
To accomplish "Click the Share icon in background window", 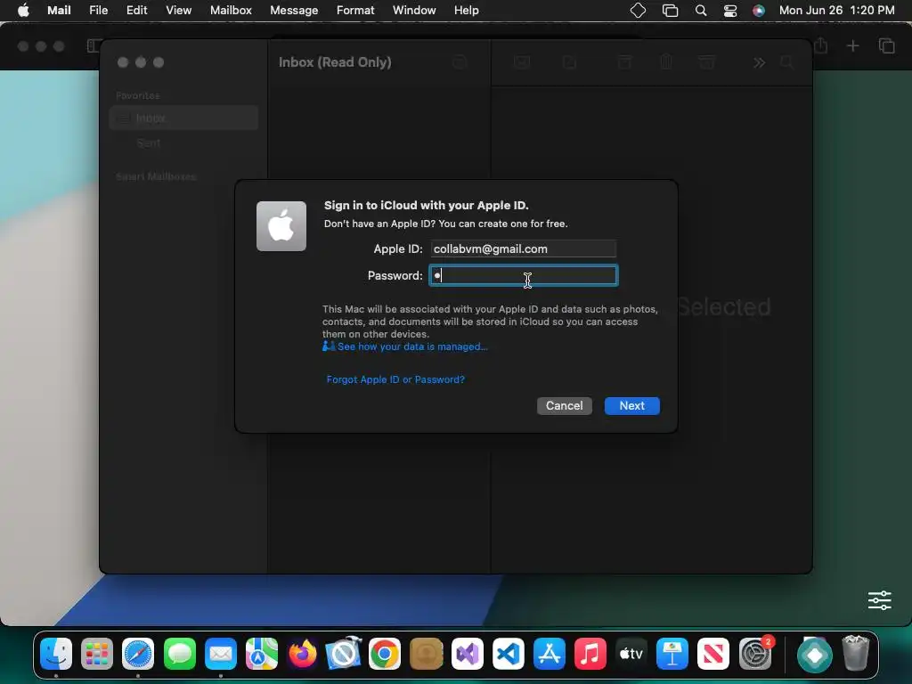I will tap(820, 45).
